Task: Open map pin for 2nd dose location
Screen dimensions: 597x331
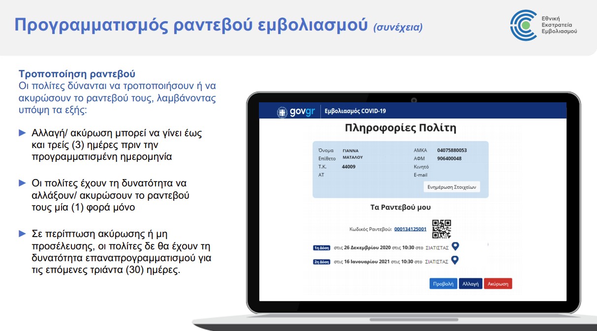Action: pos(455,260)
